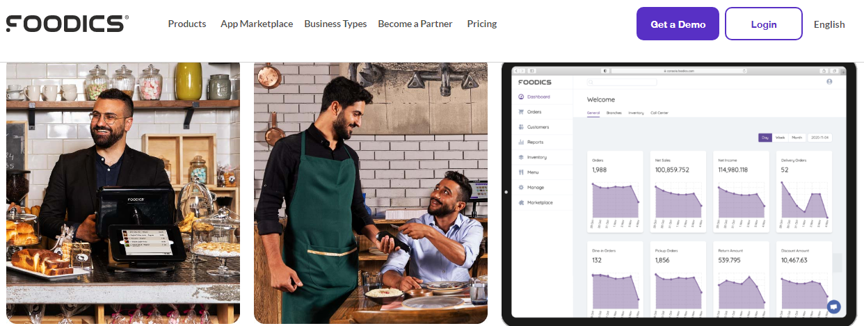Switch to the Inventory tab under Welcome
Screen dimensions: 864x326
(636, 113)
